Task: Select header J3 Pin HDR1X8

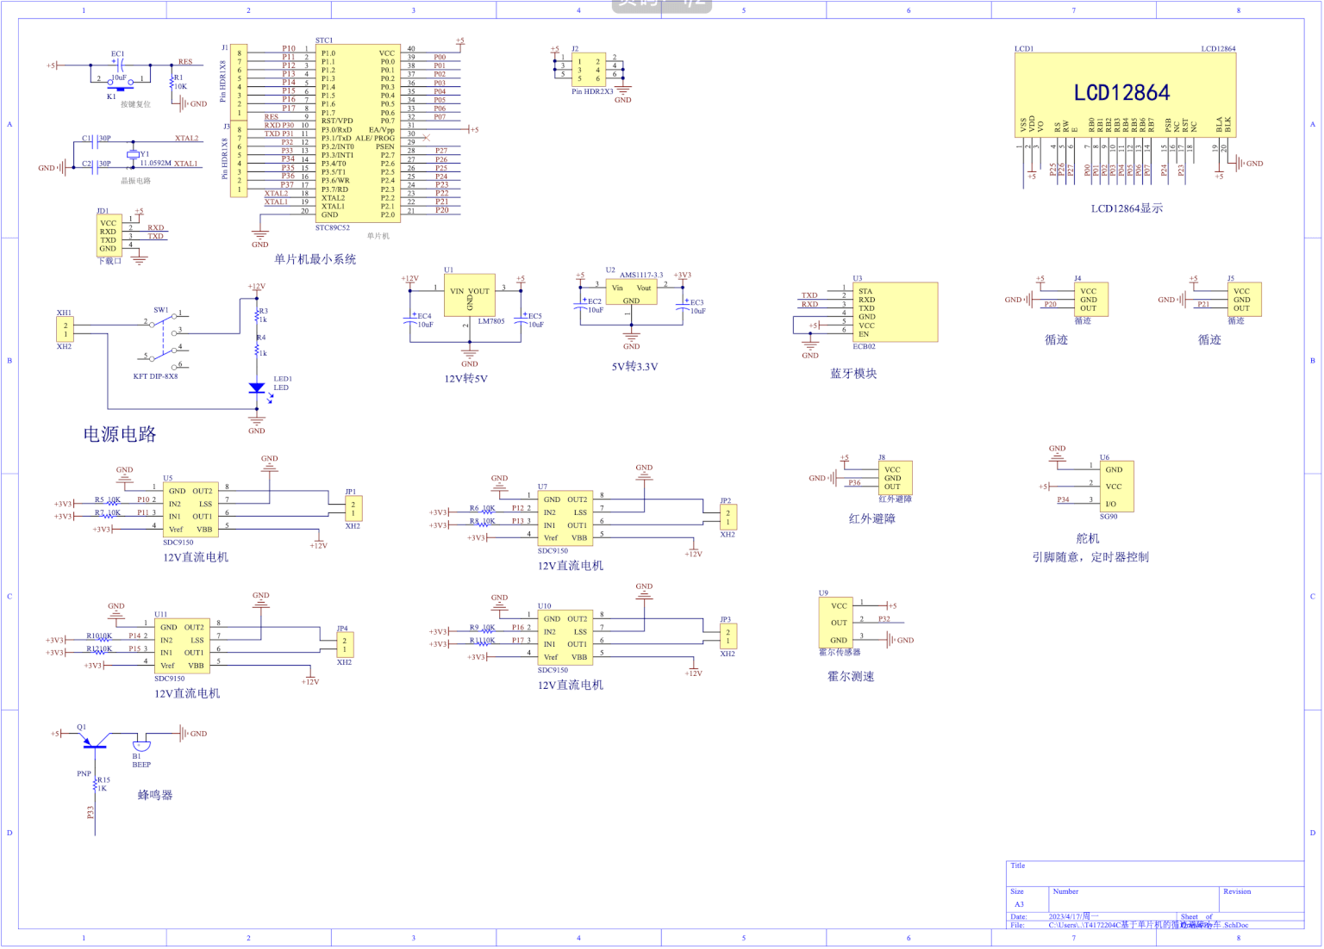Action: click(239, 160)
